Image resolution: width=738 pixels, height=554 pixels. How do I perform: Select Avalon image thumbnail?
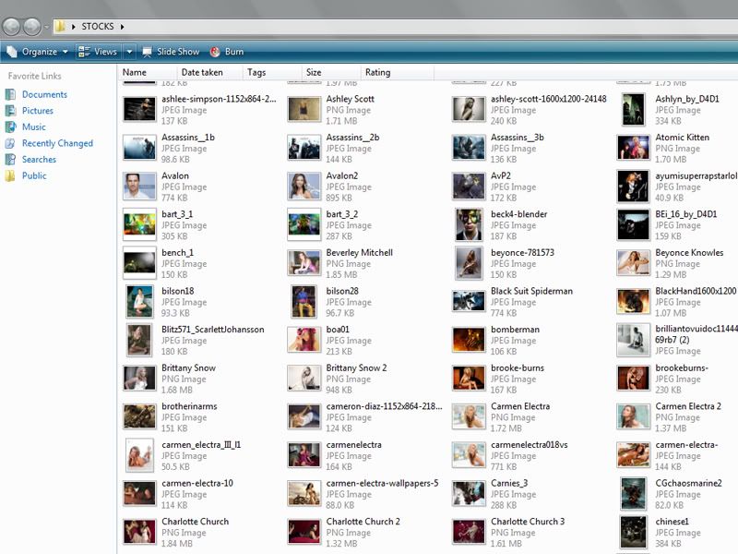(140, 187)
